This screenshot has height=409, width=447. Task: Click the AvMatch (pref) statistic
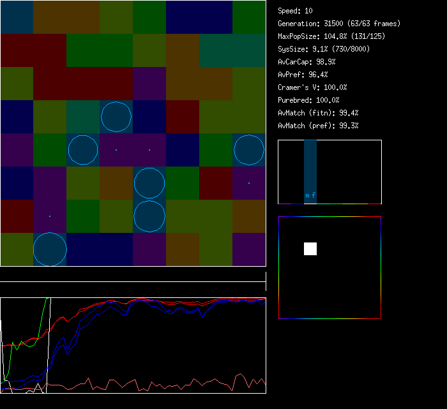[318, 126]
